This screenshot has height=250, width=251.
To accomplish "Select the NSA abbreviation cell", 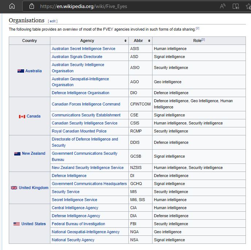I will pos(140,240).
